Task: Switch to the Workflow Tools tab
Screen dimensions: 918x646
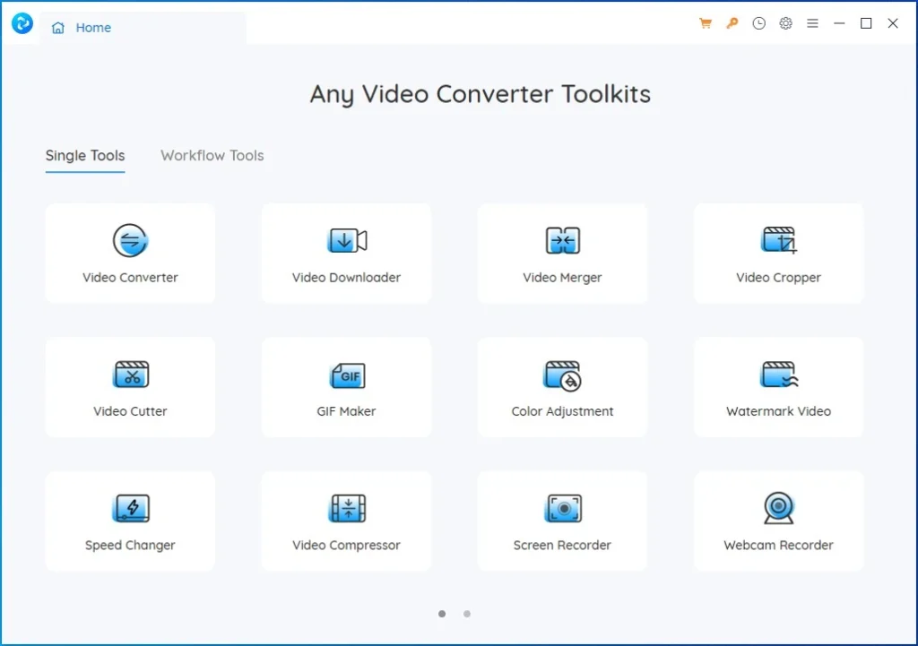Action: (x=212, y=156)
